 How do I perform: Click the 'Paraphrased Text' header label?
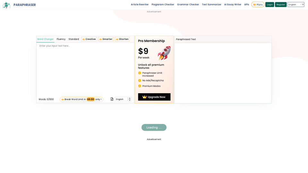[186, 39]
